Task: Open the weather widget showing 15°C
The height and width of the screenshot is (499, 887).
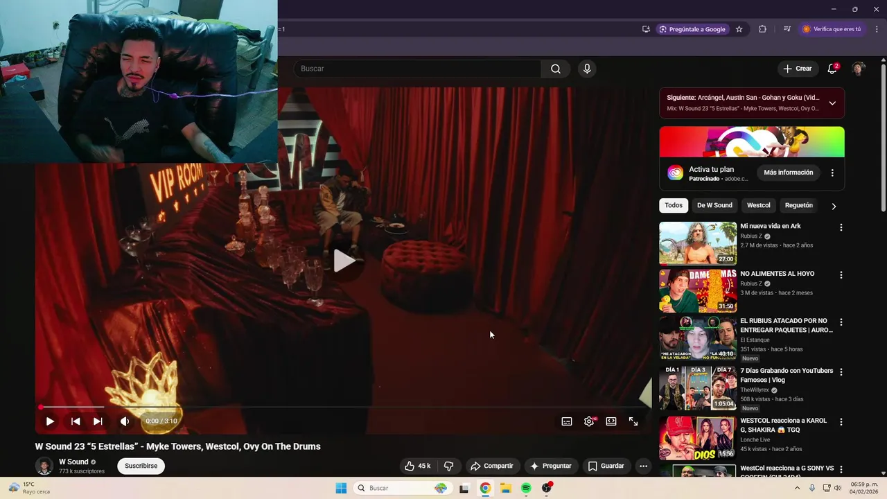Action: pos(29,488)
